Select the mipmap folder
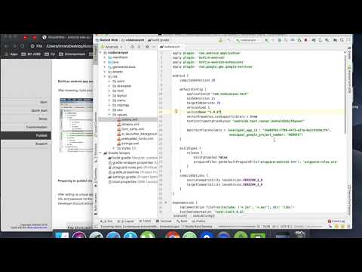This screenshot has width=362, height=272. coord(121,105)
